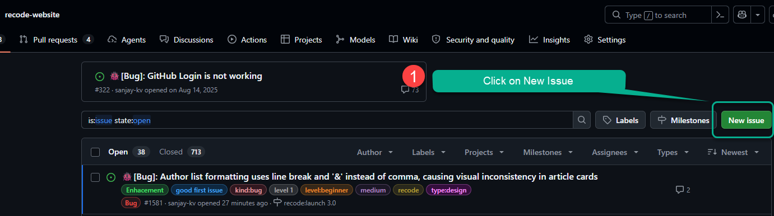The height and width of the screenshot is (216, 774).
Task: Click the kind:bug label
Action: point(248,190)
